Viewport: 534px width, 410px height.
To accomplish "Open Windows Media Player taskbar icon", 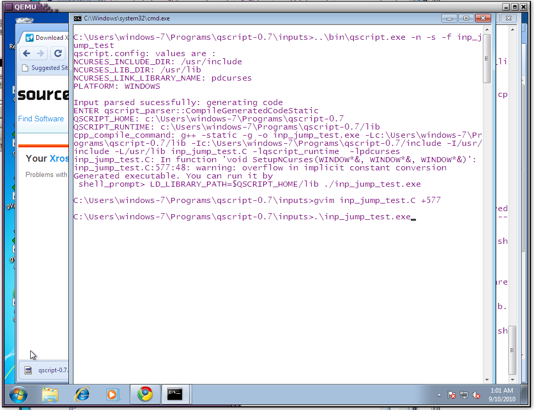I will (x=112, y=394).
